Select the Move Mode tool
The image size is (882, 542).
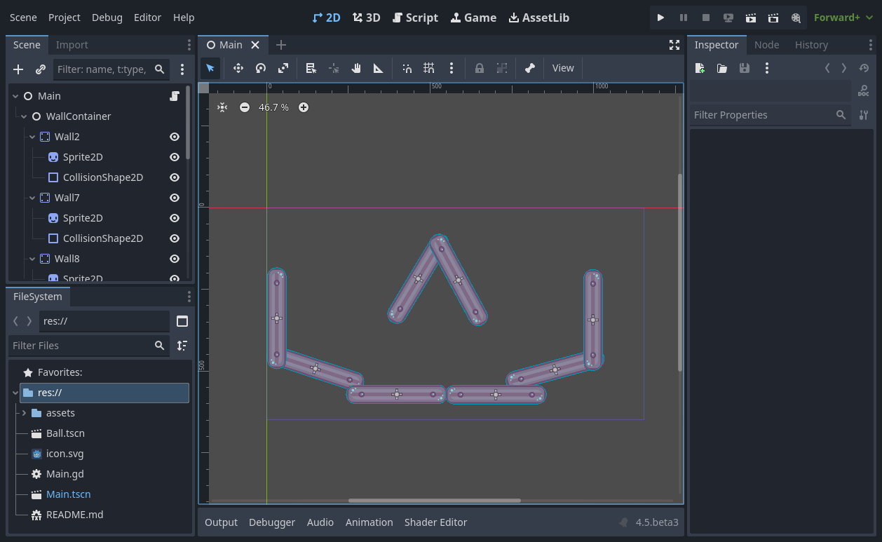(238, 68)
